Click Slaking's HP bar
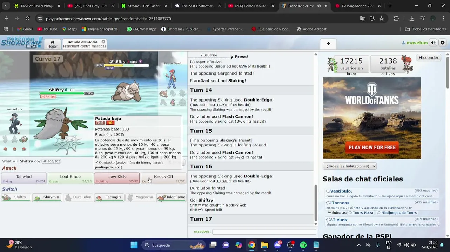The width and height of the screenshot is (450, 252). 126,65
